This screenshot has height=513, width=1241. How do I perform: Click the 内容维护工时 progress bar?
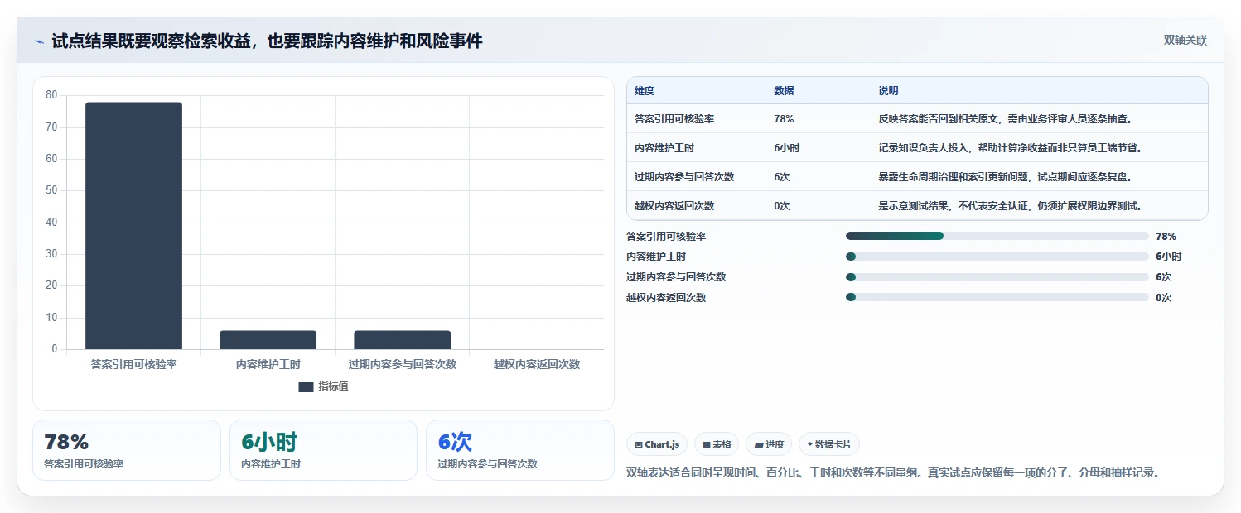997,256
